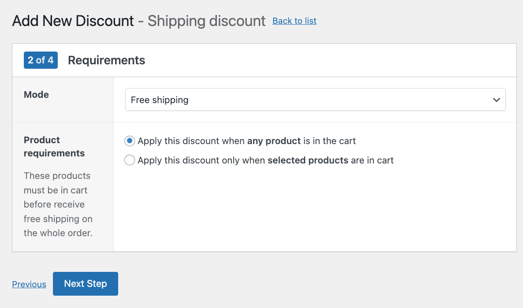Go to the Previous step link

[29, 284]
